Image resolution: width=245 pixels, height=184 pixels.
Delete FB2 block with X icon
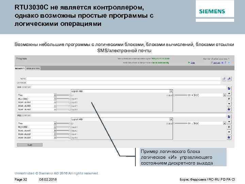[x=229, y=127]
